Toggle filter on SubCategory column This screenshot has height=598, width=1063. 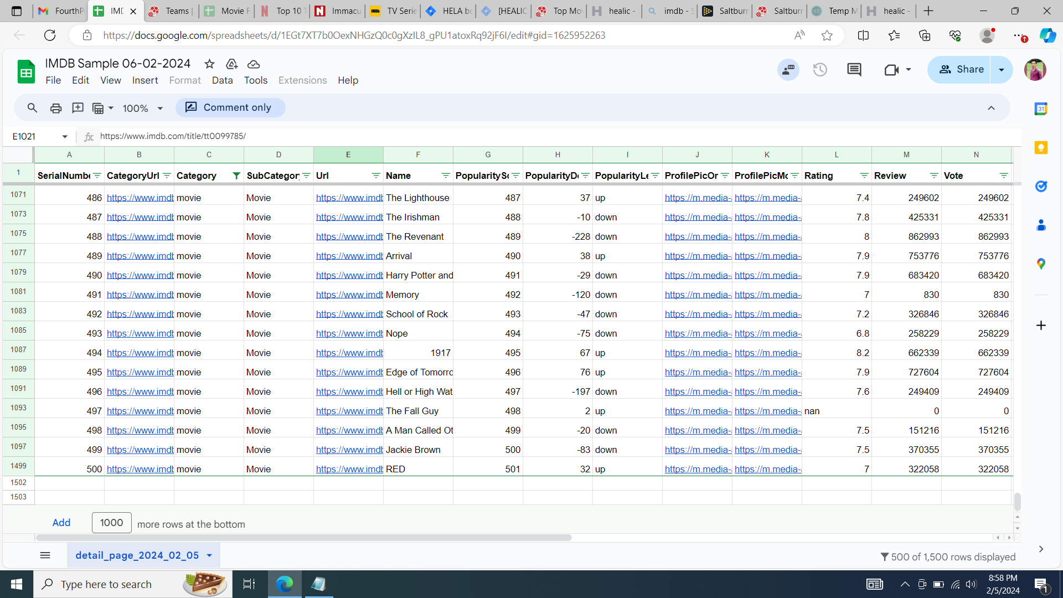(x=306, y=176)
